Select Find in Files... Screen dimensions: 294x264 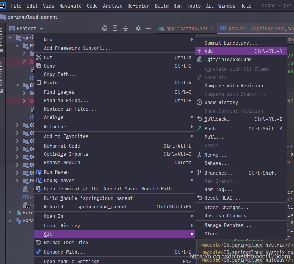pyautogui.click(x=114, y=101)
